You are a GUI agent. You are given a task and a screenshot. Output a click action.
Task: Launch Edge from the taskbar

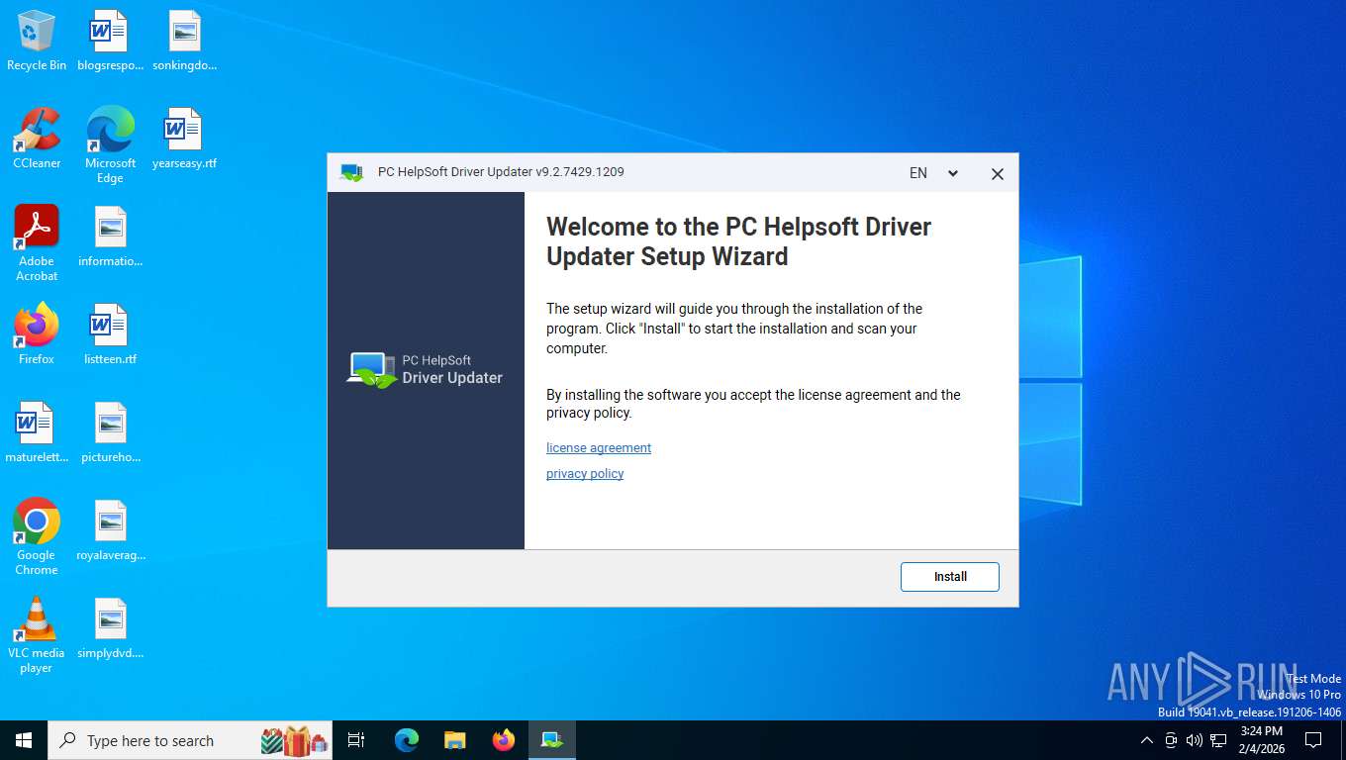tap(406, 740)
